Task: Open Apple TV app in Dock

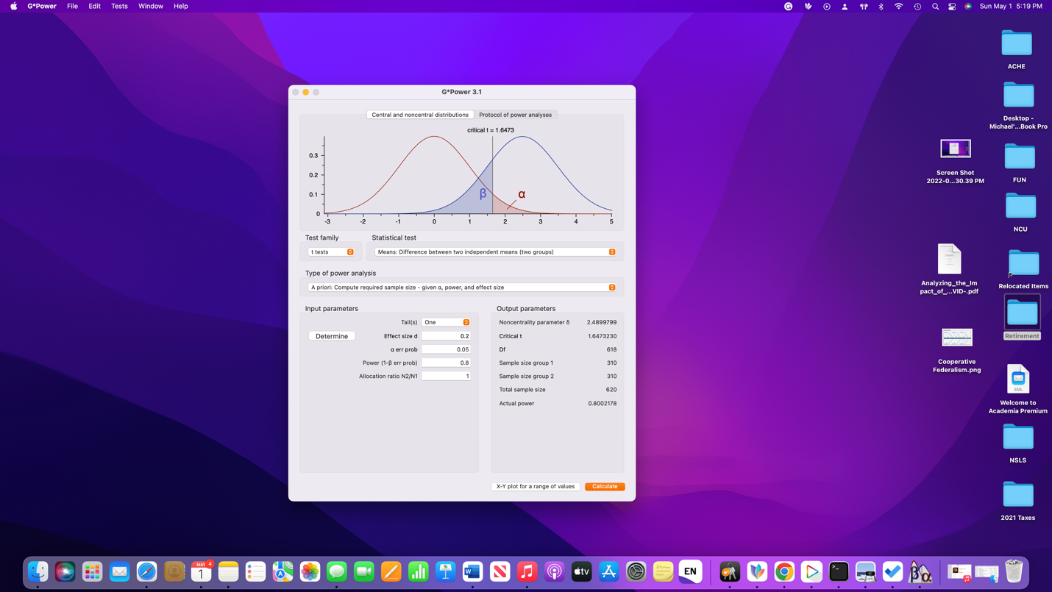Action: [582, 571]
